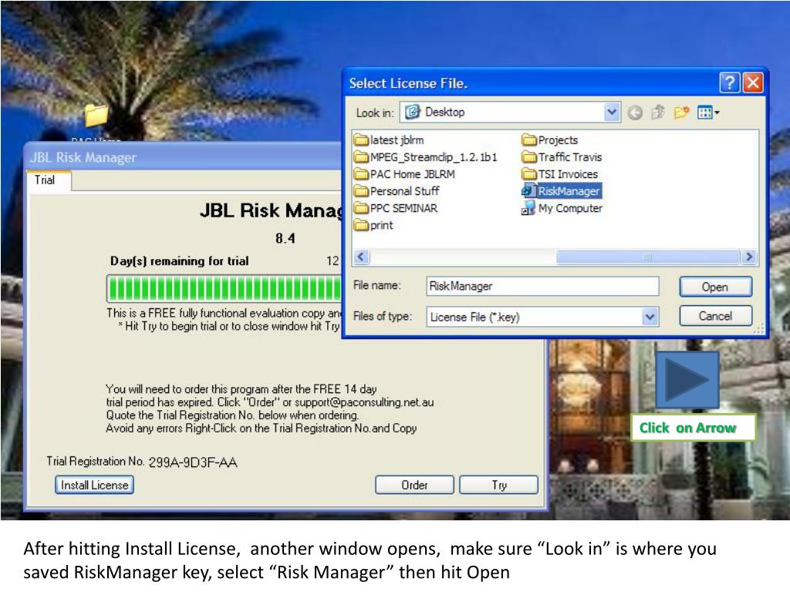790x592 pixels.
Task: Go up one folder level icon
Action: tap(658, 113)
